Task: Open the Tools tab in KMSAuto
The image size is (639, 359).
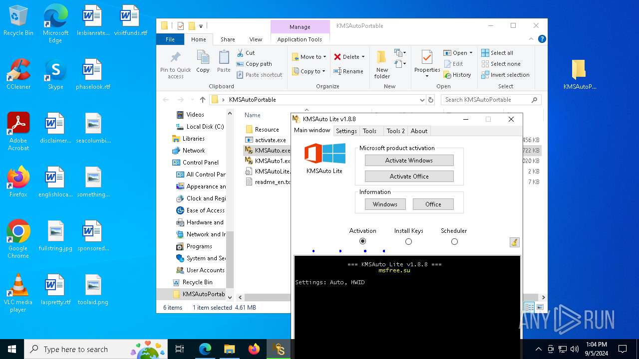Action: point(369,131)
